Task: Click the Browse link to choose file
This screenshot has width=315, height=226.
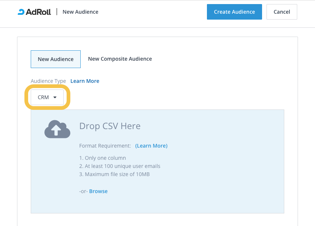Action: (x=98, y=191)
